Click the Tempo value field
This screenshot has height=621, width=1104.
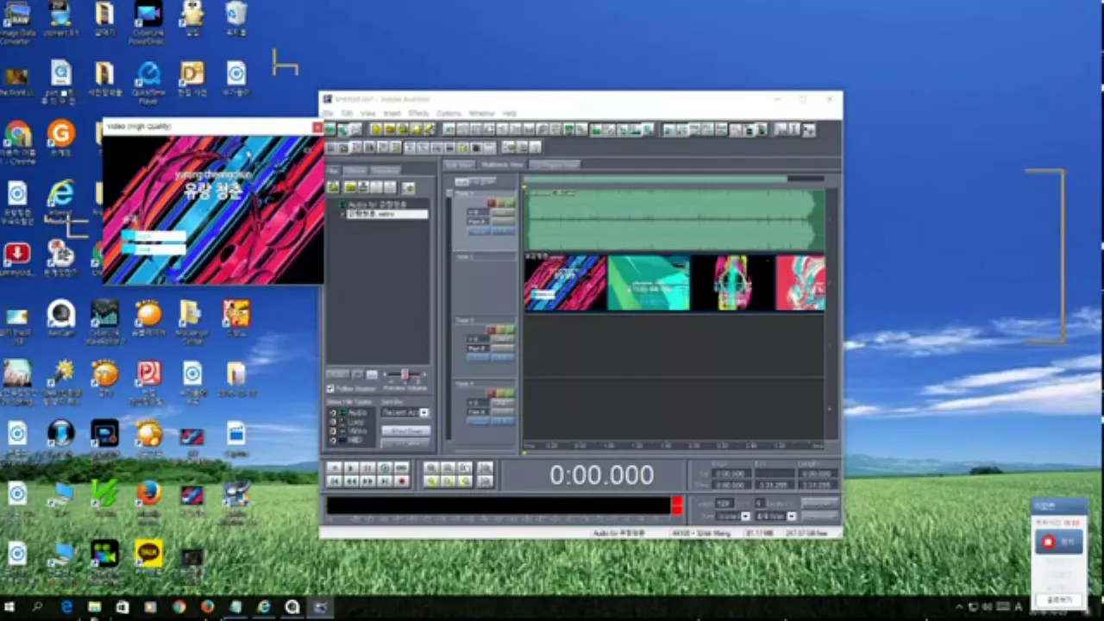pos(724,503)
